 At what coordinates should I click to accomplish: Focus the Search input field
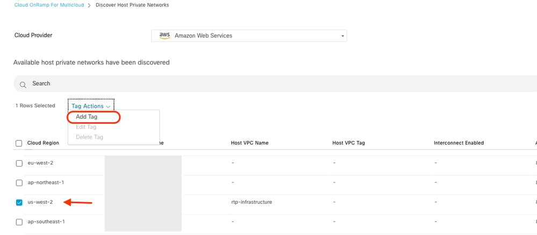[x=275, y=83]
